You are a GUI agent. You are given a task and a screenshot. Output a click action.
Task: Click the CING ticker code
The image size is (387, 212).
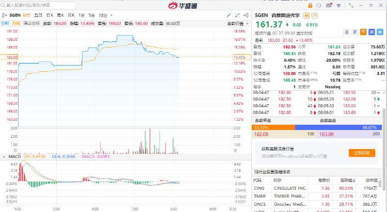tap(259, 188)
